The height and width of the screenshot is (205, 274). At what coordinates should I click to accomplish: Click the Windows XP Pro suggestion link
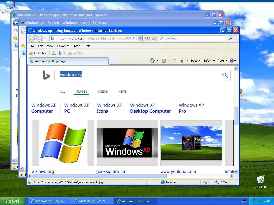tap(191, 108)
